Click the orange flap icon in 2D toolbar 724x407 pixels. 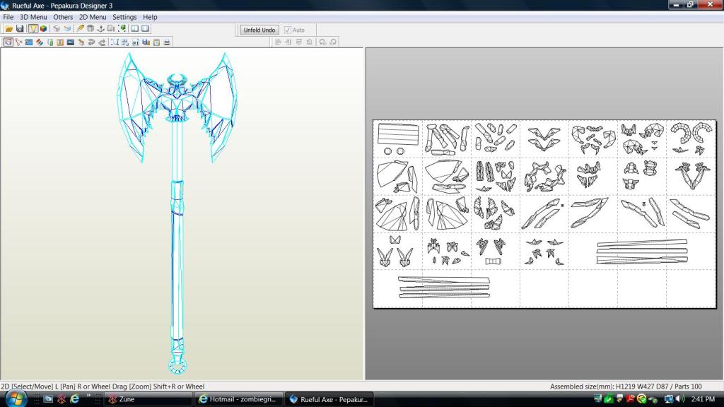click(60, 42)
